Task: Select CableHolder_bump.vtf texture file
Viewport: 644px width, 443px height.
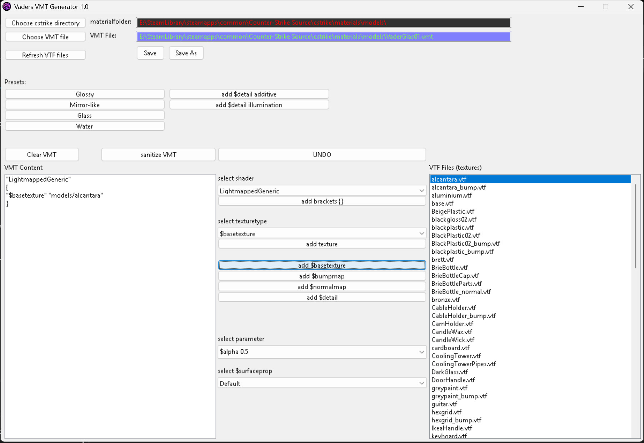Action: 530,316
